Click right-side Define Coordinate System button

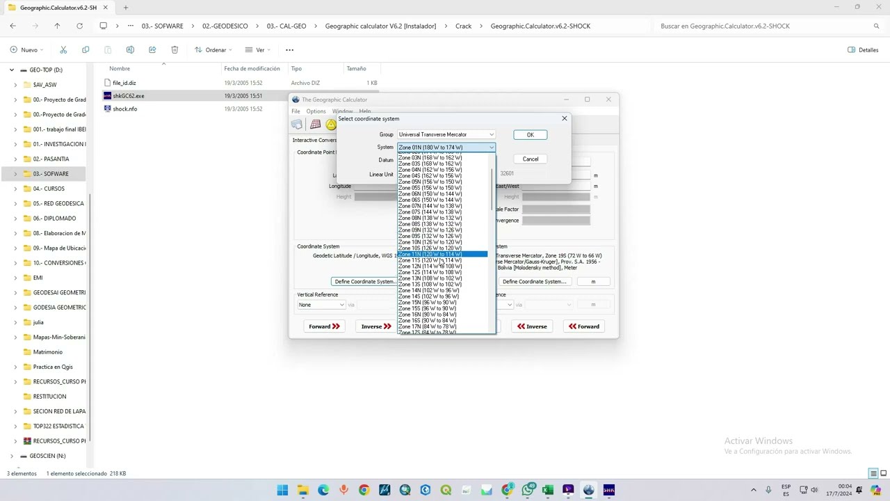click(534, 282)
